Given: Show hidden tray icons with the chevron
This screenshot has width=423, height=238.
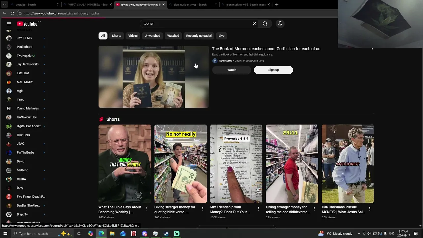Looking at the screenshot, I should 359,234.
